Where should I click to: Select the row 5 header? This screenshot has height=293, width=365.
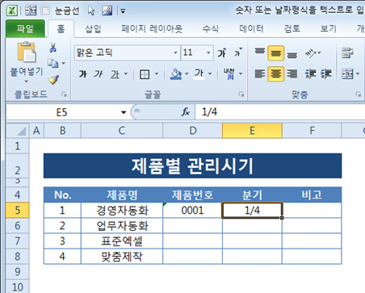pyautogui.click(x=17, y=210)
